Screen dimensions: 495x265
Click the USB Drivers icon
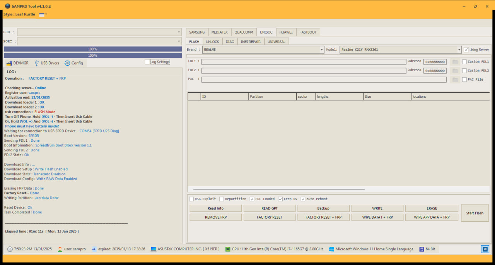[37, 63]
